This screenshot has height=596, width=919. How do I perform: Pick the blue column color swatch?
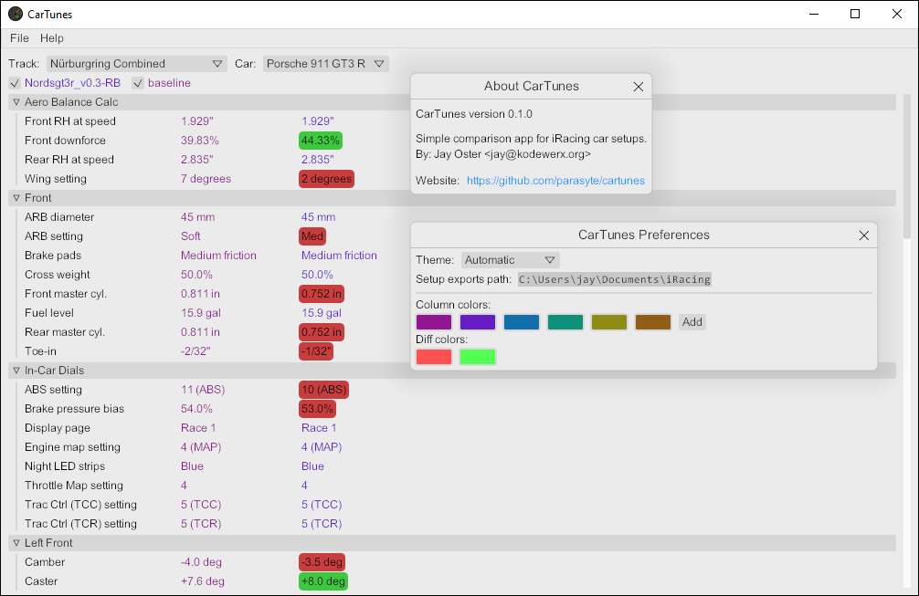point(522,322)
